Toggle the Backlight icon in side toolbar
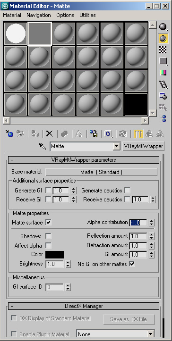The image size is (172, 341). [163, 39]
